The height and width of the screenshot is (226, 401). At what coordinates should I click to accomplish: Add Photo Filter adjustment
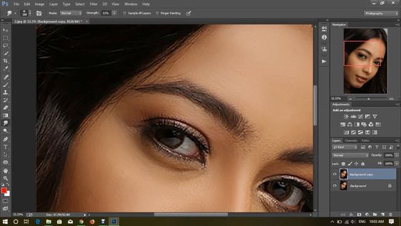(x=363, y=124)
